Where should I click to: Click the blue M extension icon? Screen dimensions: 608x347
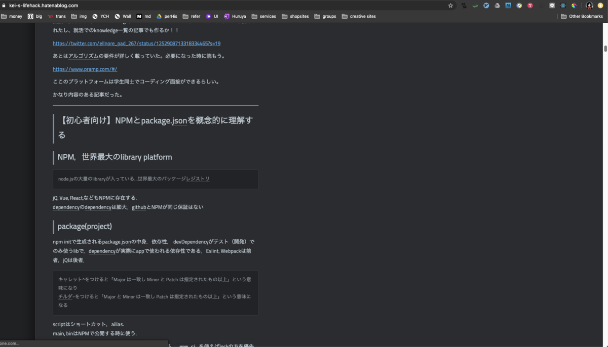coord(508,6)
